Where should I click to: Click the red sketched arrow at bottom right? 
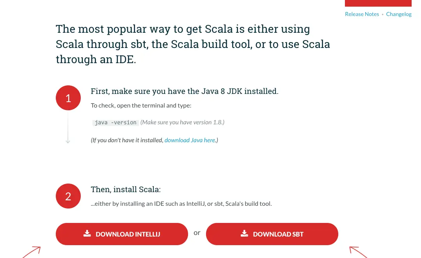tap(358, 252)
